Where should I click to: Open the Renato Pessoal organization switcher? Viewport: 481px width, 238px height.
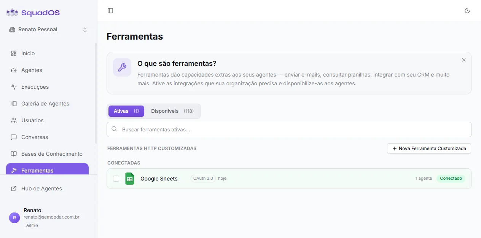[48, 29]
